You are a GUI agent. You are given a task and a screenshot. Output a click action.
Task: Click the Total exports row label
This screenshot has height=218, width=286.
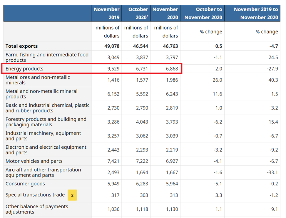click(x=22, y=46)
